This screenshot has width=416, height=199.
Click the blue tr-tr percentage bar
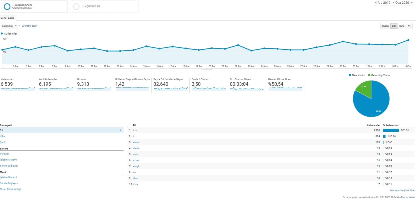[391, 130]
